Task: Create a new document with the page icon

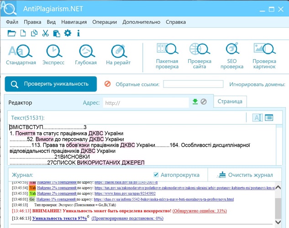Action: pyautogui.click(x=23, y=33)
